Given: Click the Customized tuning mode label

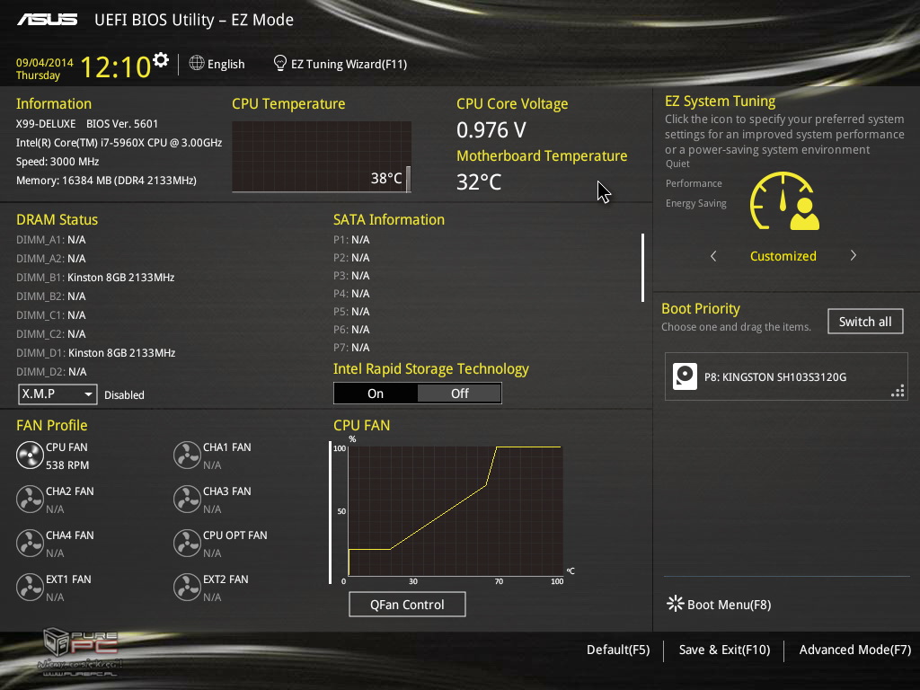Looking at the screenshot, I should point(783,256).
